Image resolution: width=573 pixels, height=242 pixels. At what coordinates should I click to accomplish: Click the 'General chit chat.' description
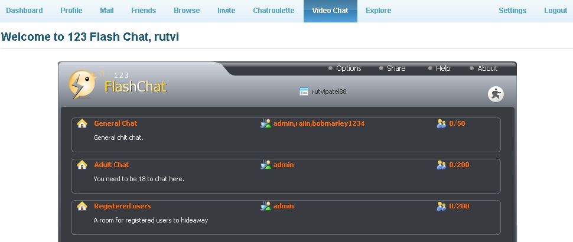pos(118,138)
